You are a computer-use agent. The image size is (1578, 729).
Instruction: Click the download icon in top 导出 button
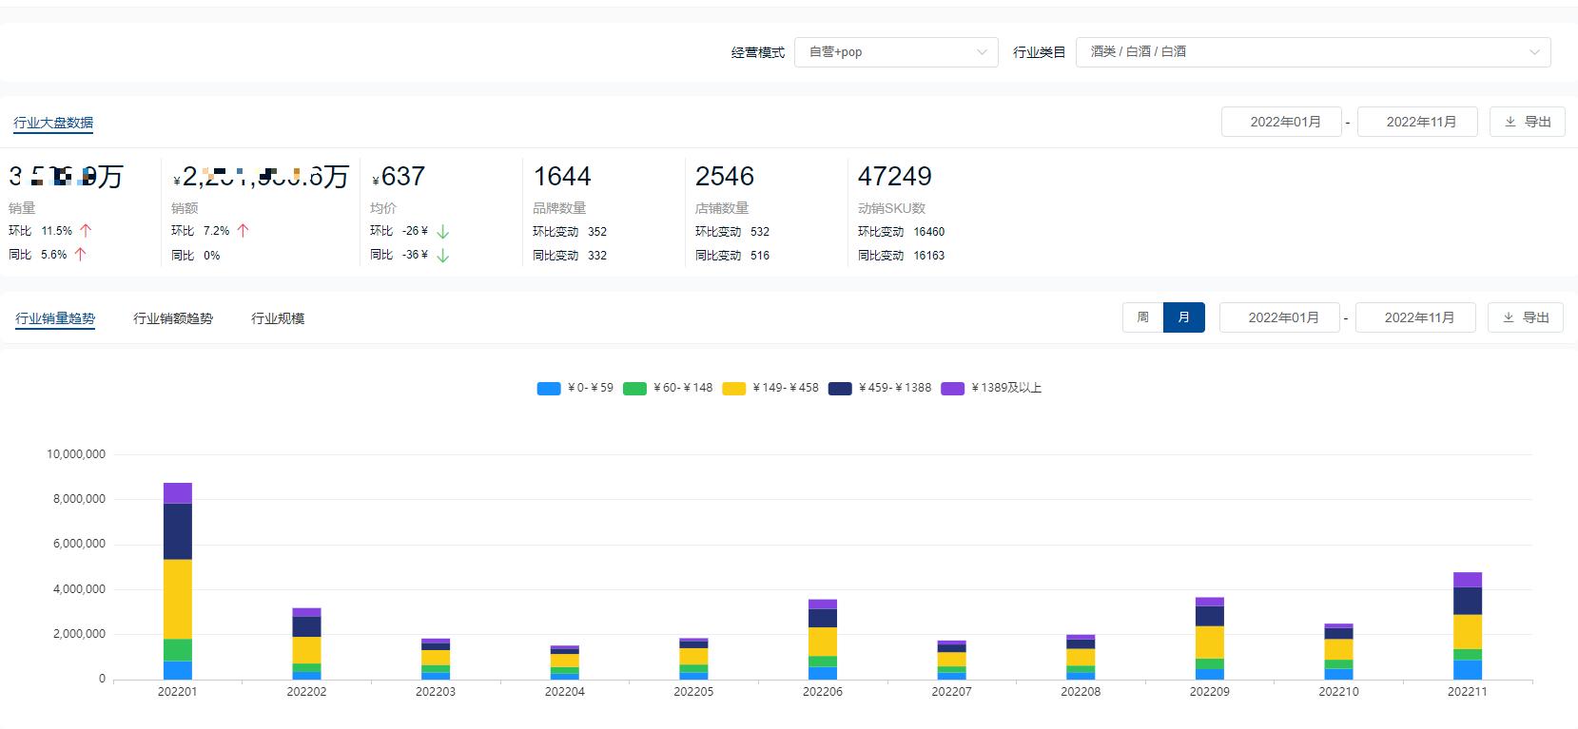click(x=1510, y=122)
